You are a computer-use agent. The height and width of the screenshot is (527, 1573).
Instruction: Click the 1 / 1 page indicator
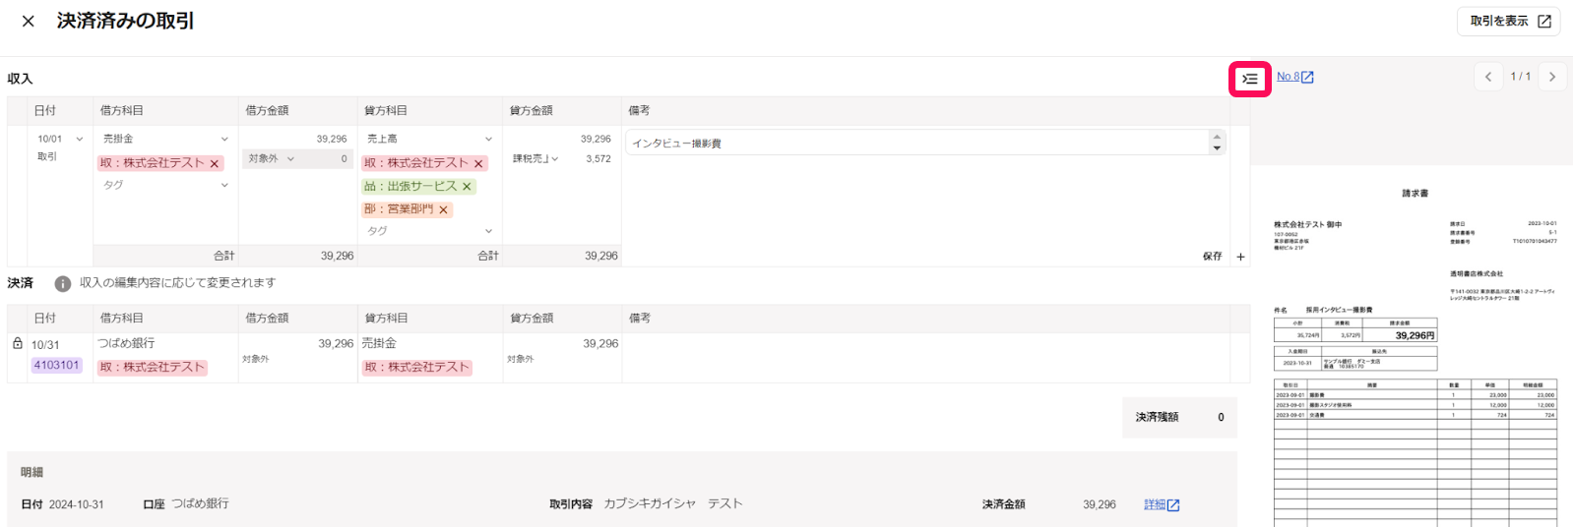pos(1521,77)
